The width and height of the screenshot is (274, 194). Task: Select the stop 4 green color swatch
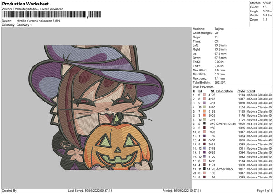tap(204, 107)
